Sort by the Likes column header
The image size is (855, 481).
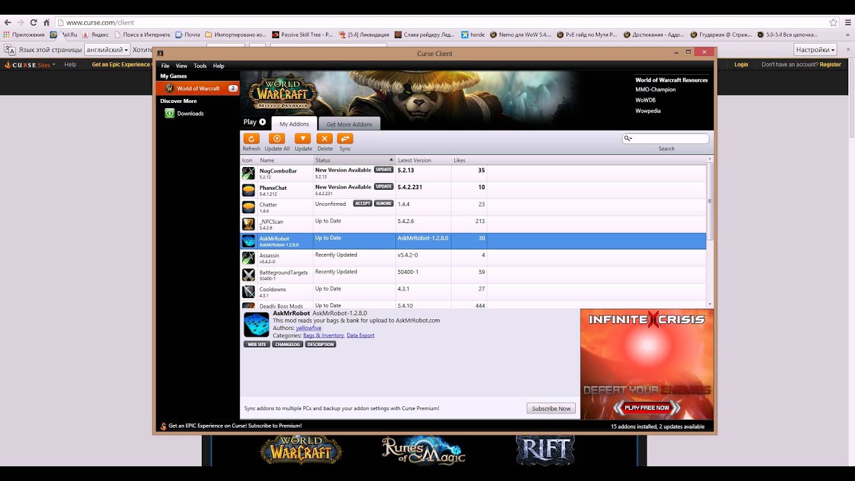[x=469, y=160]
